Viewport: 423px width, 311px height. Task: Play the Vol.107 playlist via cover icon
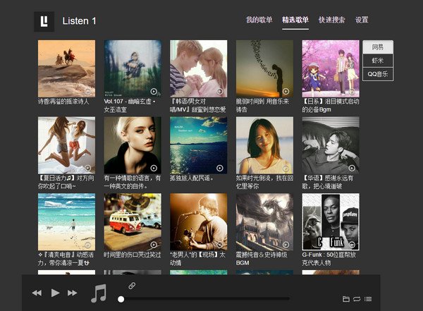[154, 92]
